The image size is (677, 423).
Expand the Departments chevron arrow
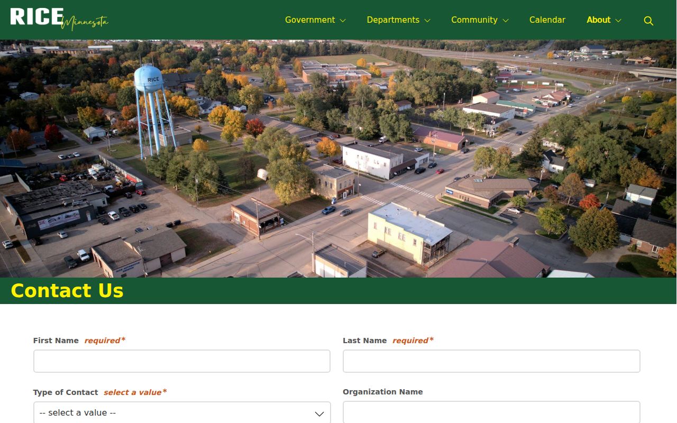pyautogui.click(x=427, y=21)
